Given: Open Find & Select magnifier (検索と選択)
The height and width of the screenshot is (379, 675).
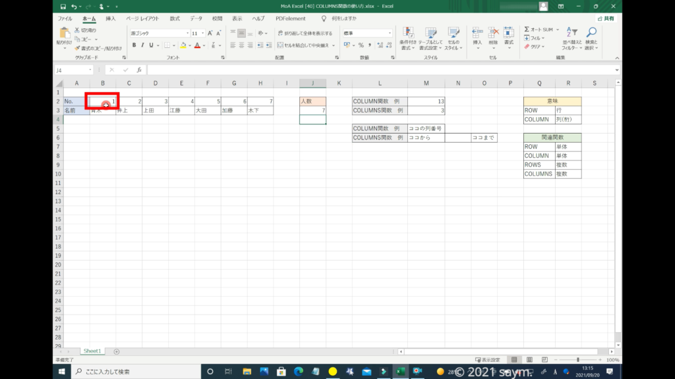Looking at the screenshot, I should click(x=591, y=38).
